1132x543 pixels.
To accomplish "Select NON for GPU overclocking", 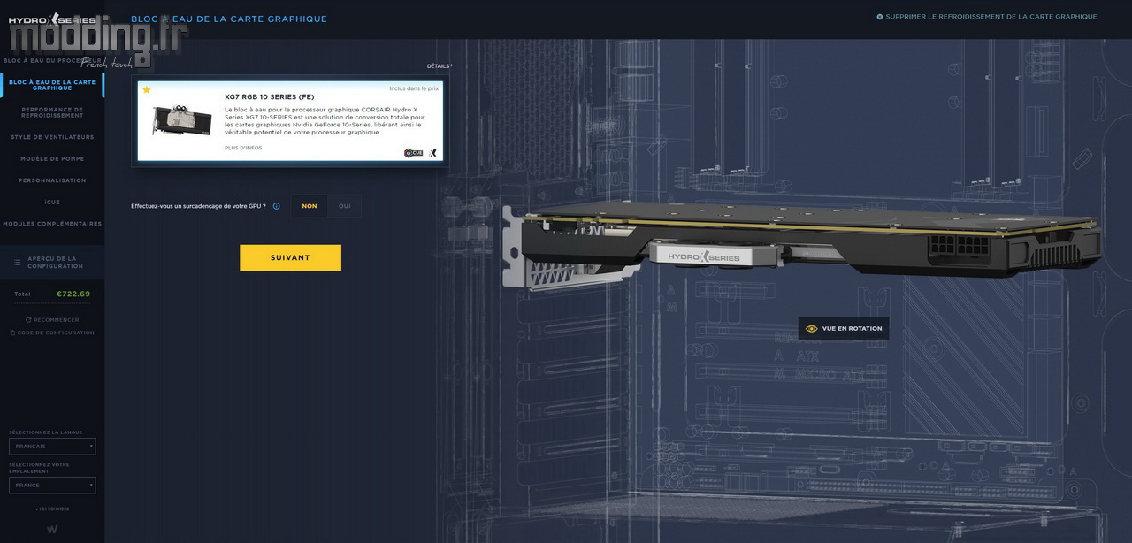I will coord(310,206).
